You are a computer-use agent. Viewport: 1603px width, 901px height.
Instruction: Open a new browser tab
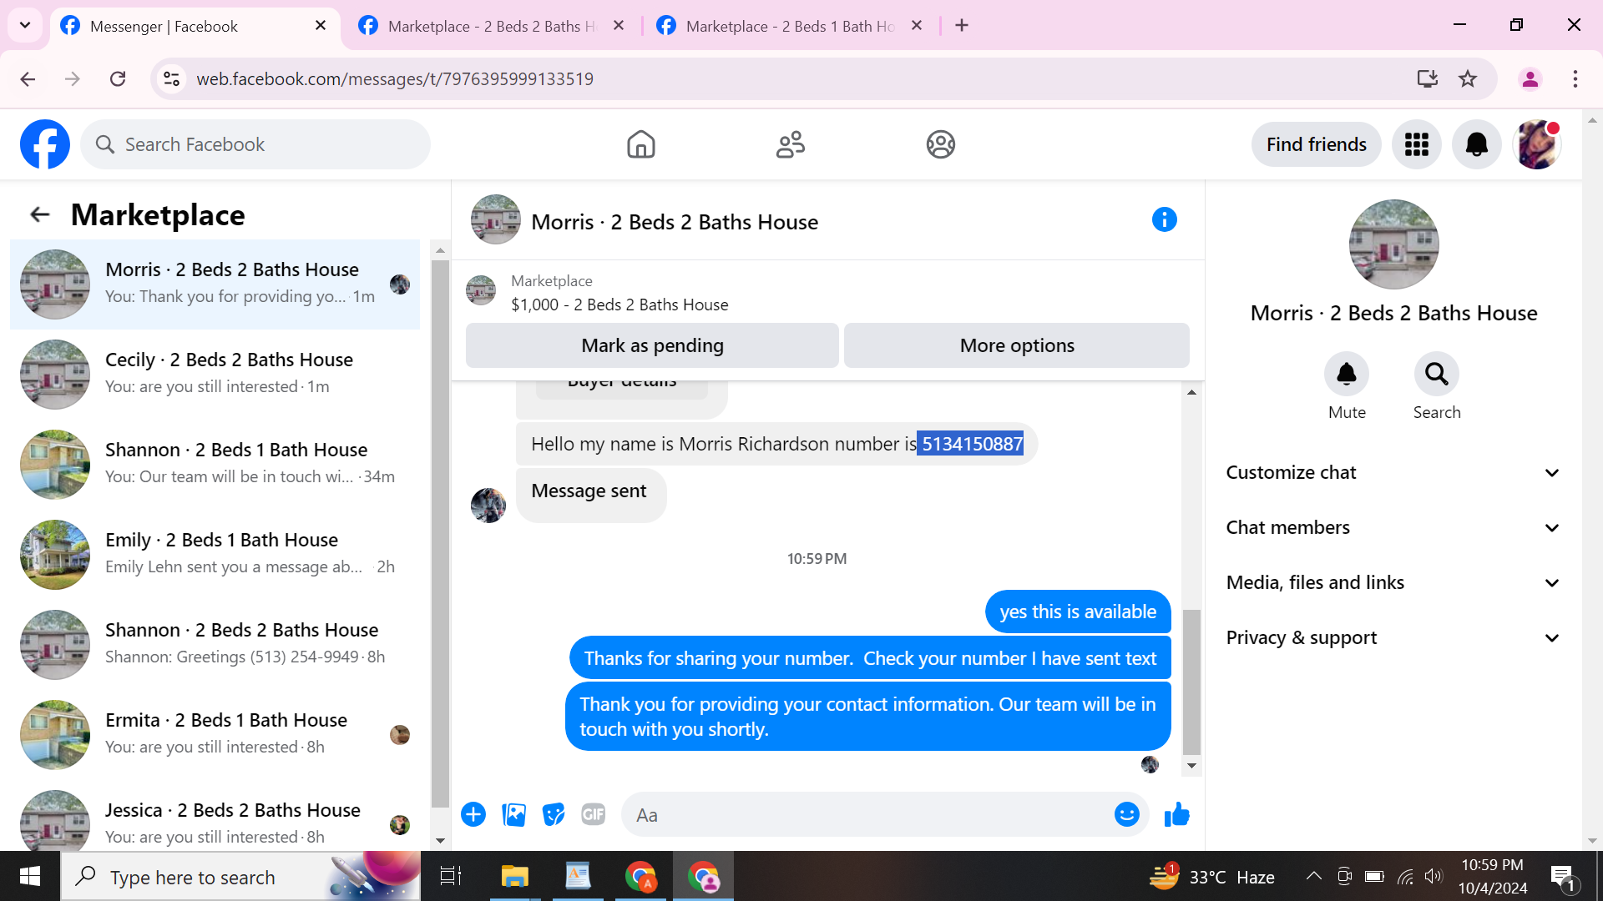(x=962, y=26)
